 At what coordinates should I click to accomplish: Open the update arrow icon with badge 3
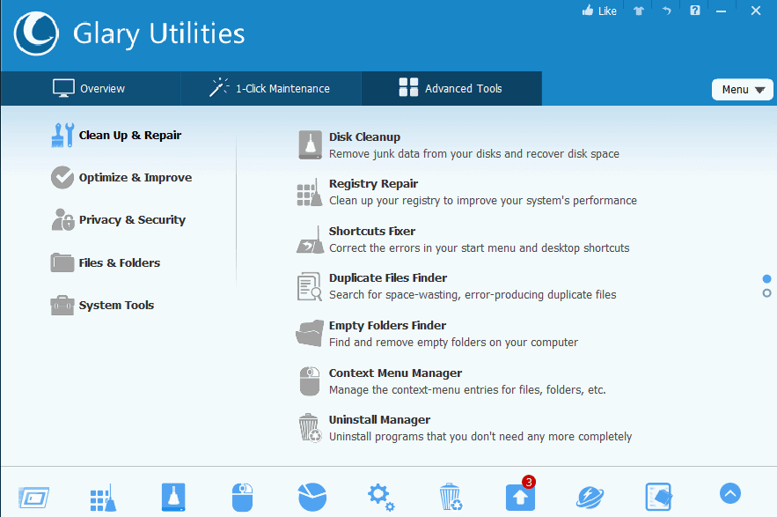(520, 495)
